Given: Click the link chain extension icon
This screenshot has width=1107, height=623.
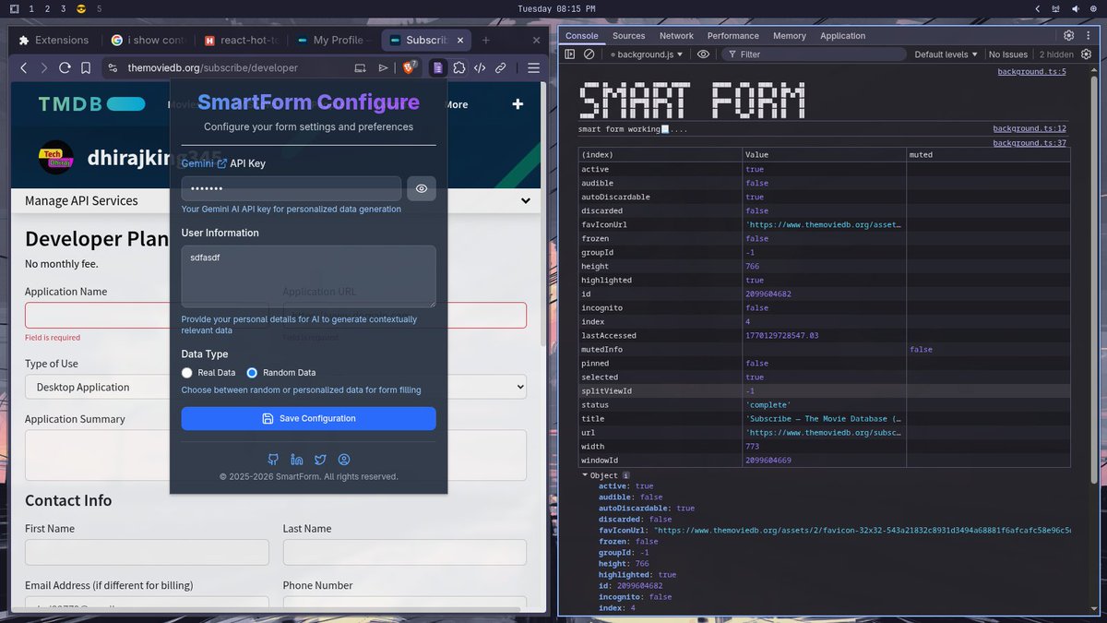Looking at the screenshot, I should pos(501,67).
